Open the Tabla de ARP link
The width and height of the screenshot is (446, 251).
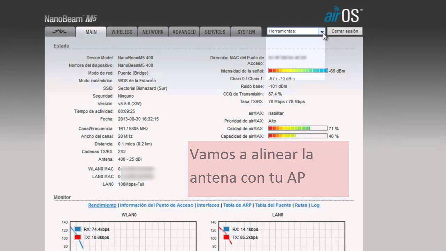(237, 205)
